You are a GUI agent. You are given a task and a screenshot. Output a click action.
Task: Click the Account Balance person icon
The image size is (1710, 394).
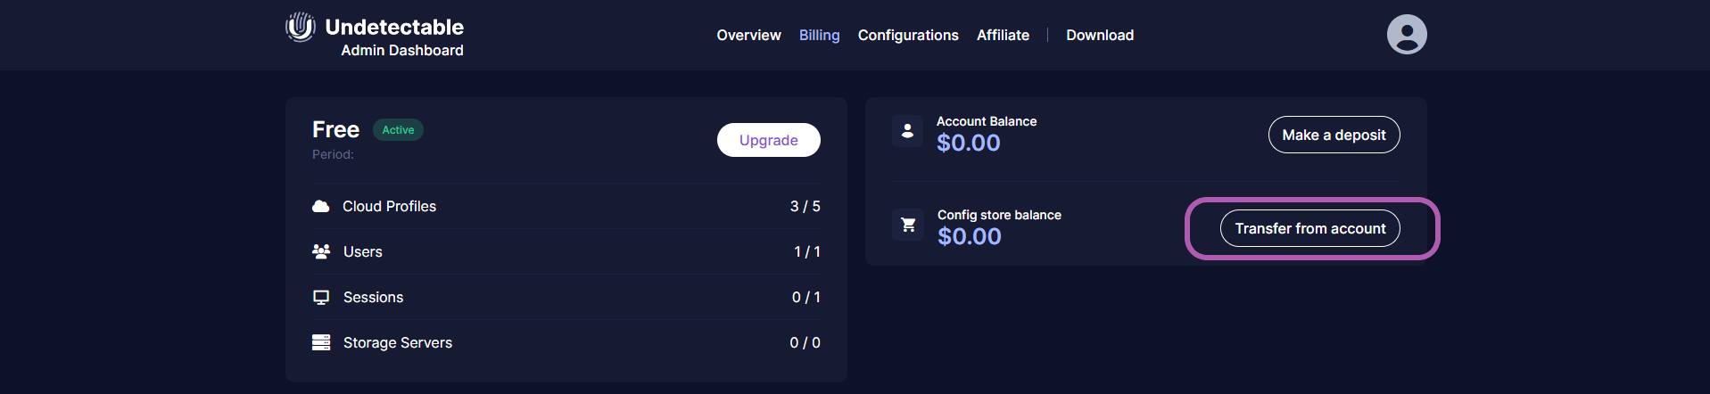pos(907,131)
